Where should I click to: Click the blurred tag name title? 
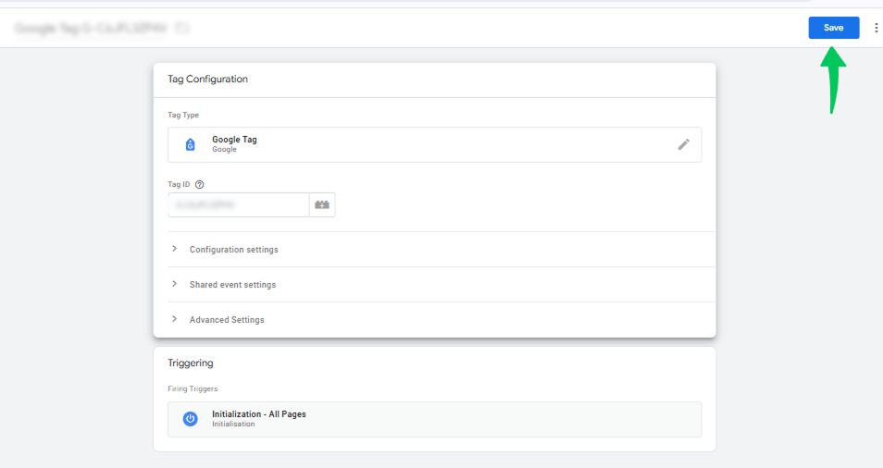coord(92,28)
